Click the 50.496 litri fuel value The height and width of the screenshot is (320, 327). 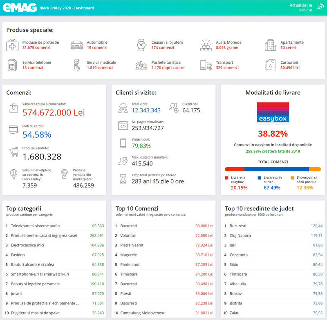[290, 68]
